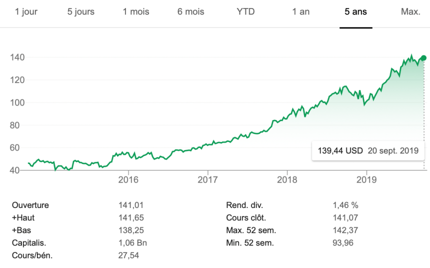
Task: Click the active 5 ans tab
Action: [x=355, y=11]
